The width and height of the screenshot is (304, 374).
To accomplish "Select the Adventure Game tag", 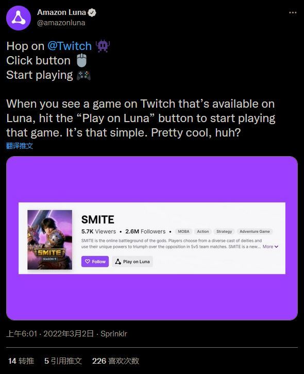I will coord(255,231).
